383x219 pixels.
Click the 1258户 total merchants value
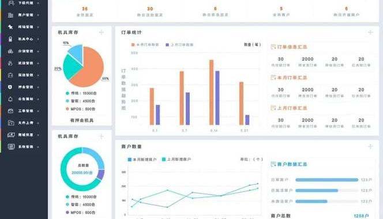(361, 216)
